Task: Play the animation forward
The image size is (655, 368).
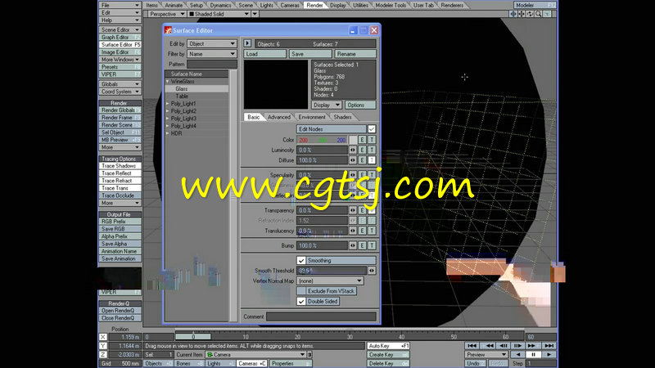Action: pos(549,355)
